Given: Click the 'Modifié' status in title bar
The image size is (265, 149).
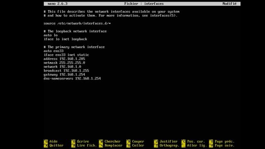Looking at the screenshot, I should (229, 4).
